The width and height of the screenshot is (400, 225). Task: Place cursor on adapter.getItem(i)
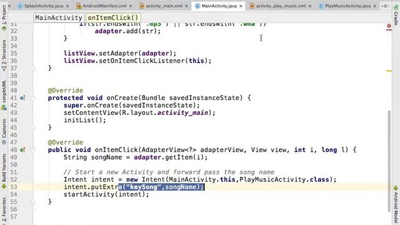(x=169, y=157)
